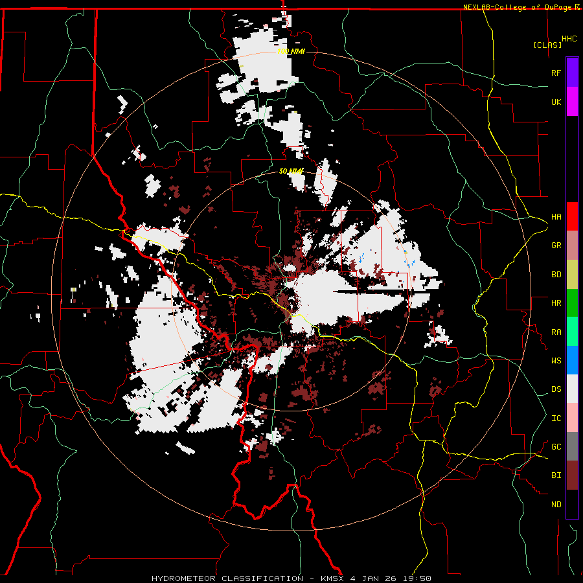Select the IC pink legend swatch
Viewport: 583px width, 583px height.
572,418
